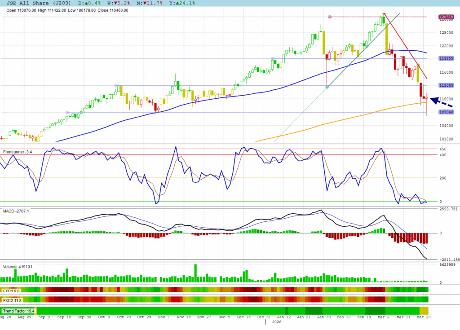
Task: Select the MACD indicator label
Action: (x=13, y=211)
